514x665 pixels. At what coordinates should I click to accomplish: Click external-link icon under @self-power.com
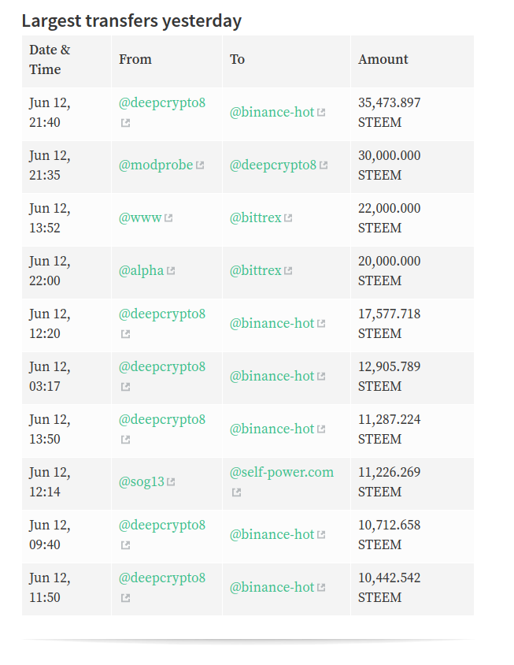coord(236,492)
